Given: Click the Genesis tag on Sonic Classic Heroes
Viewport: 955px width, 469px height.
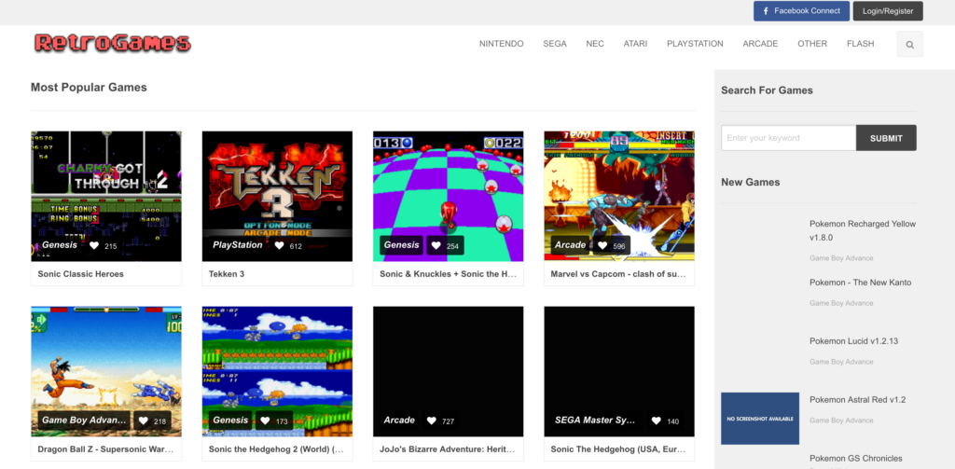Looking at the screenshot, I should pyautogui.click(x=59, y=246).
